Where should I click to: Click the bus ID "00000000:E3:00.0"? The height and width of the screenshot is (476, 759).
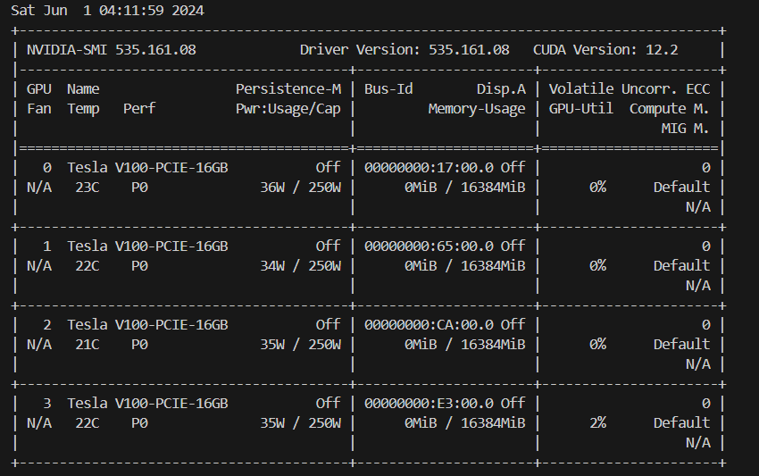tap(429, 404)
